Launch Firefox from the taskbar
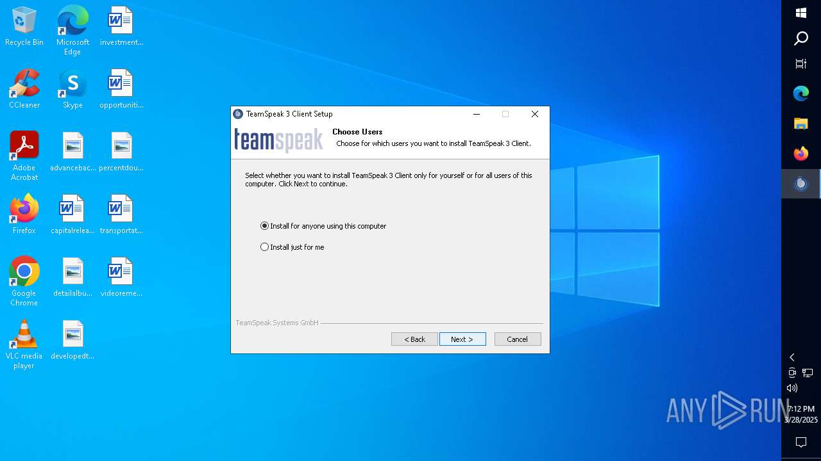Screen dimensions: 821x461 tap(801, 154)
